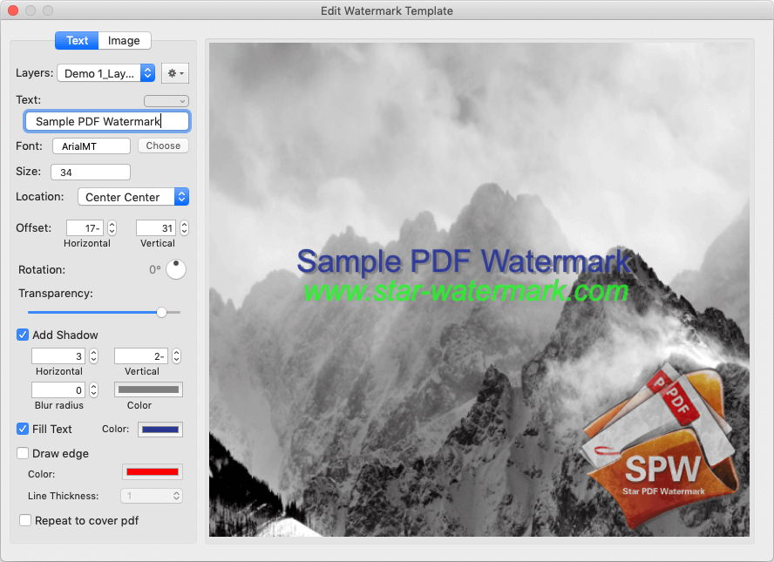Switch to the Text tab
Screen dimensions: 774x562
[x=77, y=40]
